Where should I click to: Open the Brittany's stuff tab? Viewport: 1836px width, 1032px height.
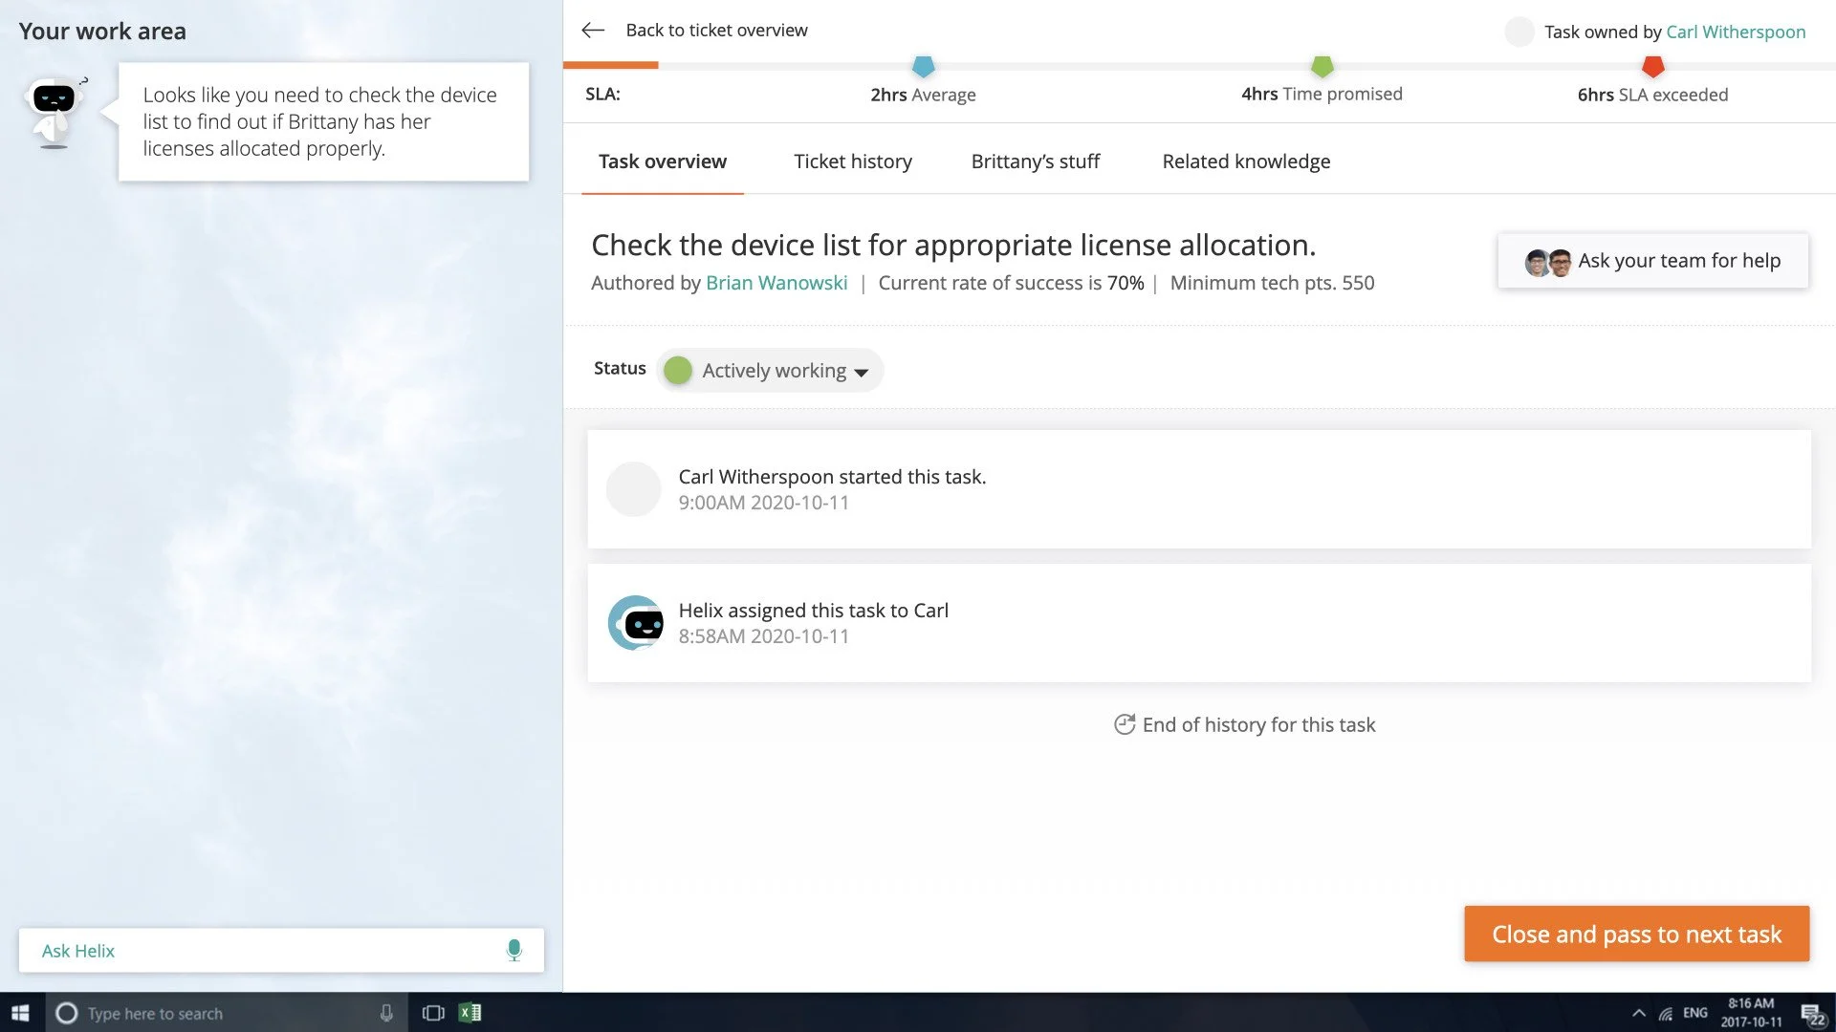pos(1035,161)
